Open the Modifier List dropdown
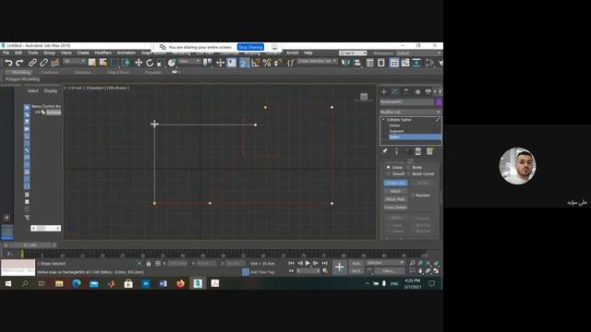591x332 pixels. (410, 113)
